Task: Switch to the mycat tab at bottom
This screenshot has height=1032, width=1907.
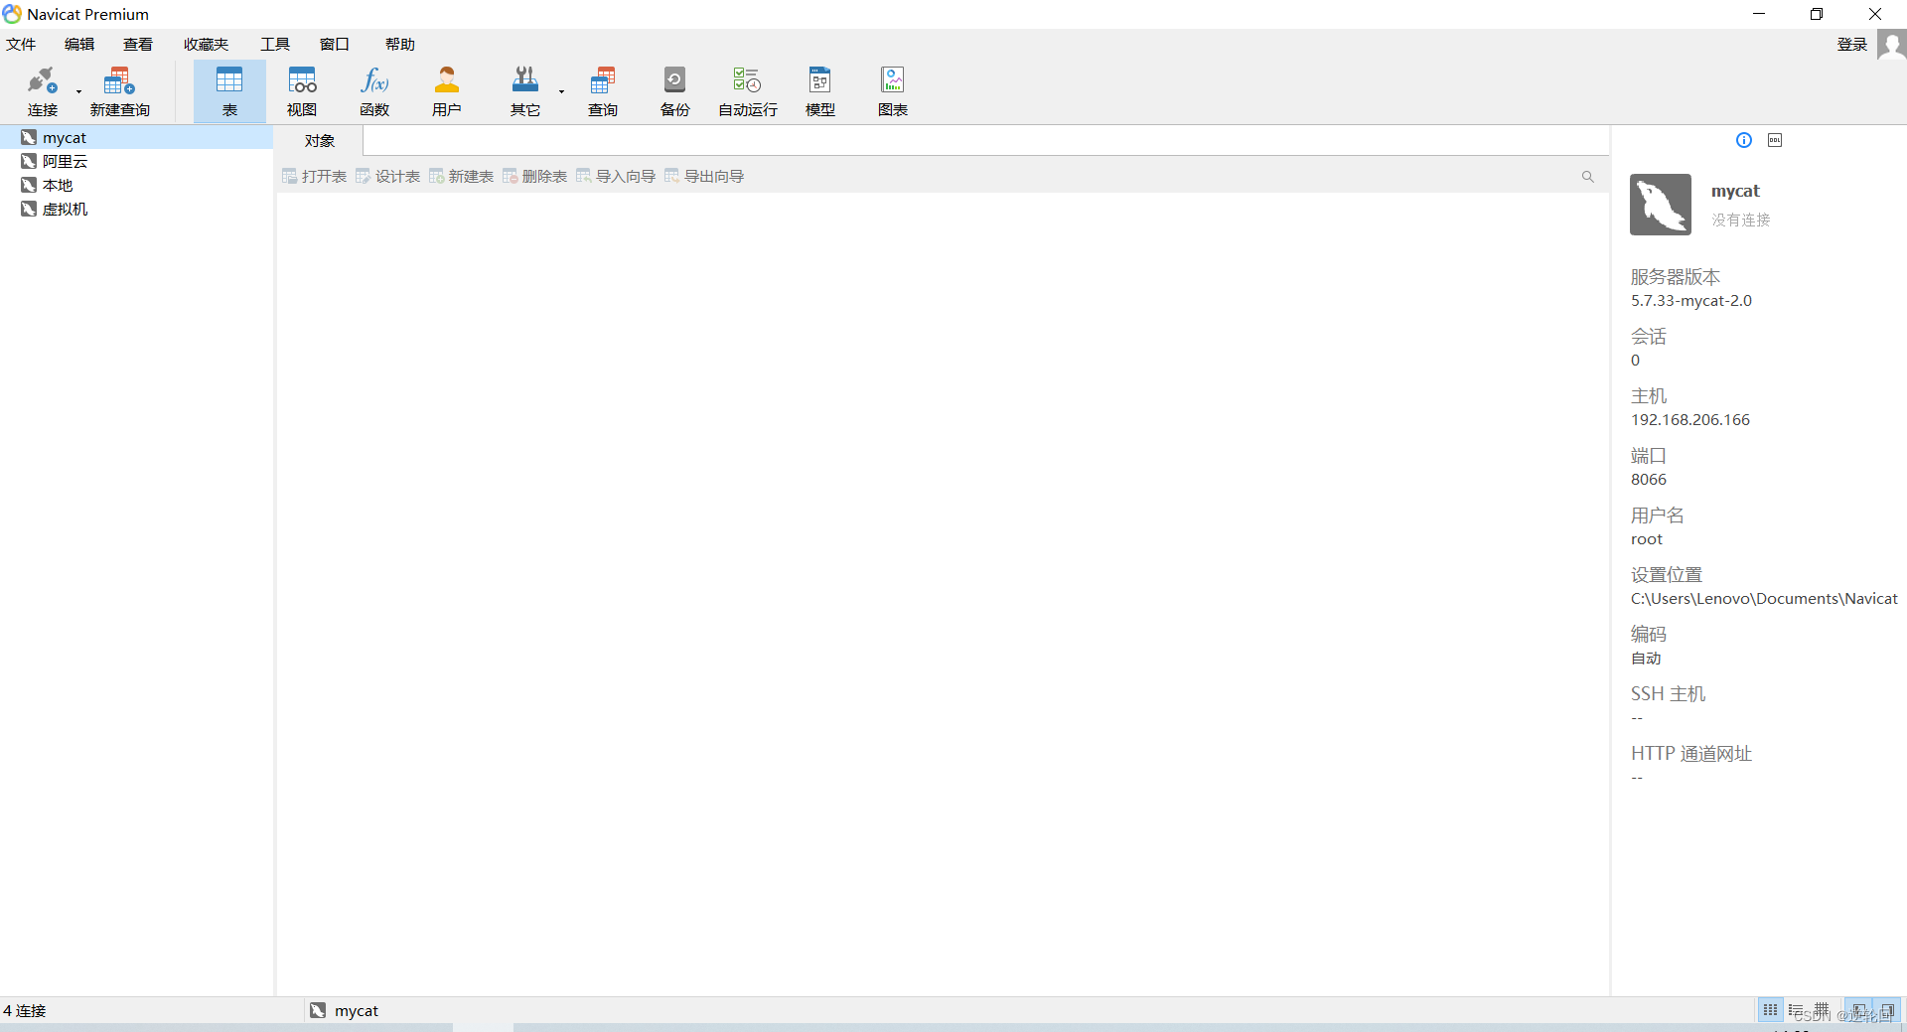Action: [355, 1010]
